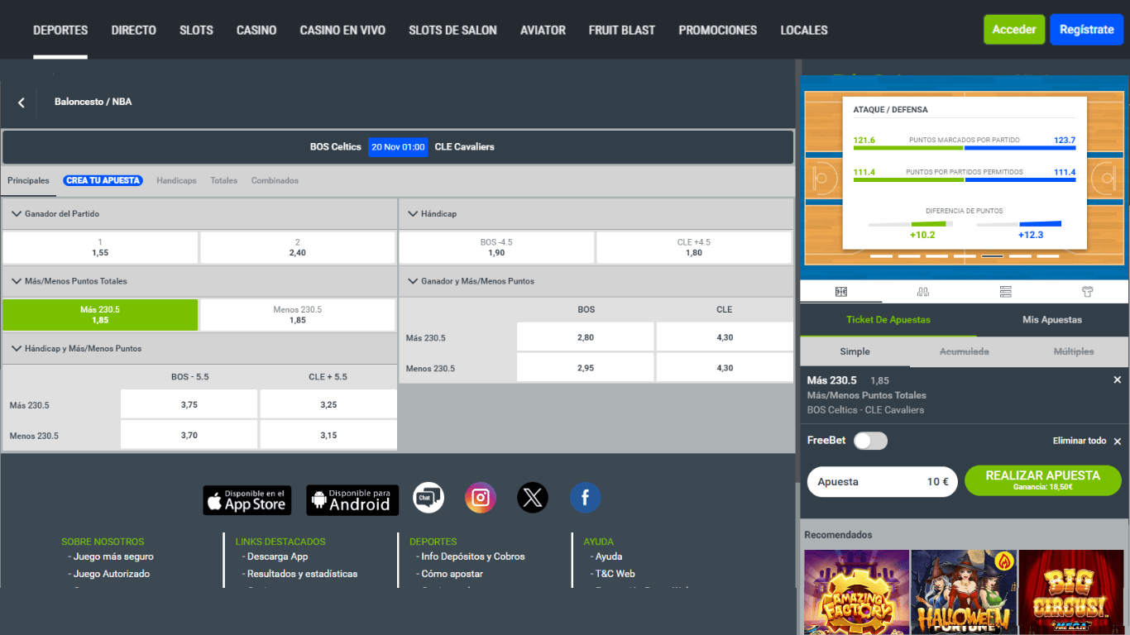Open the team jersey lineup icon
The width and height of the screenshot is (1130, 635).
point(1088,292)
